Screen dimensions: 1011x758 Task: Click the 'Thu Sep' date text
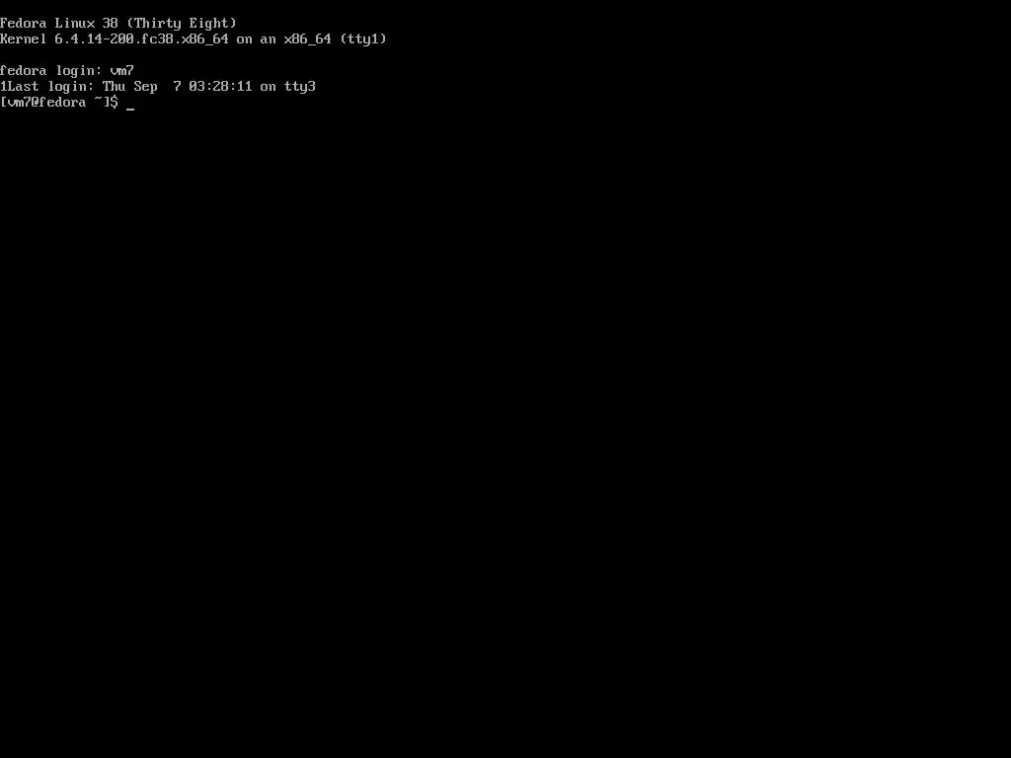point(130,87)
